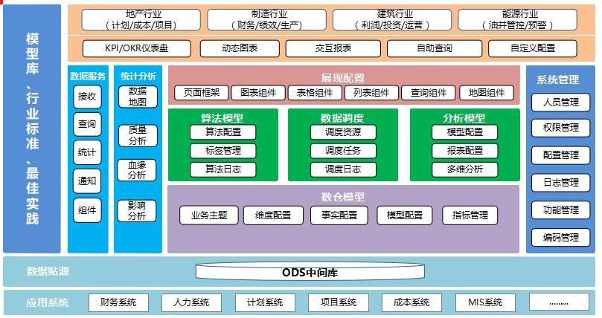Viewport: 602px width, 318px height.
Task: Click 地图组件 in 展现配置
Action: 487,93
